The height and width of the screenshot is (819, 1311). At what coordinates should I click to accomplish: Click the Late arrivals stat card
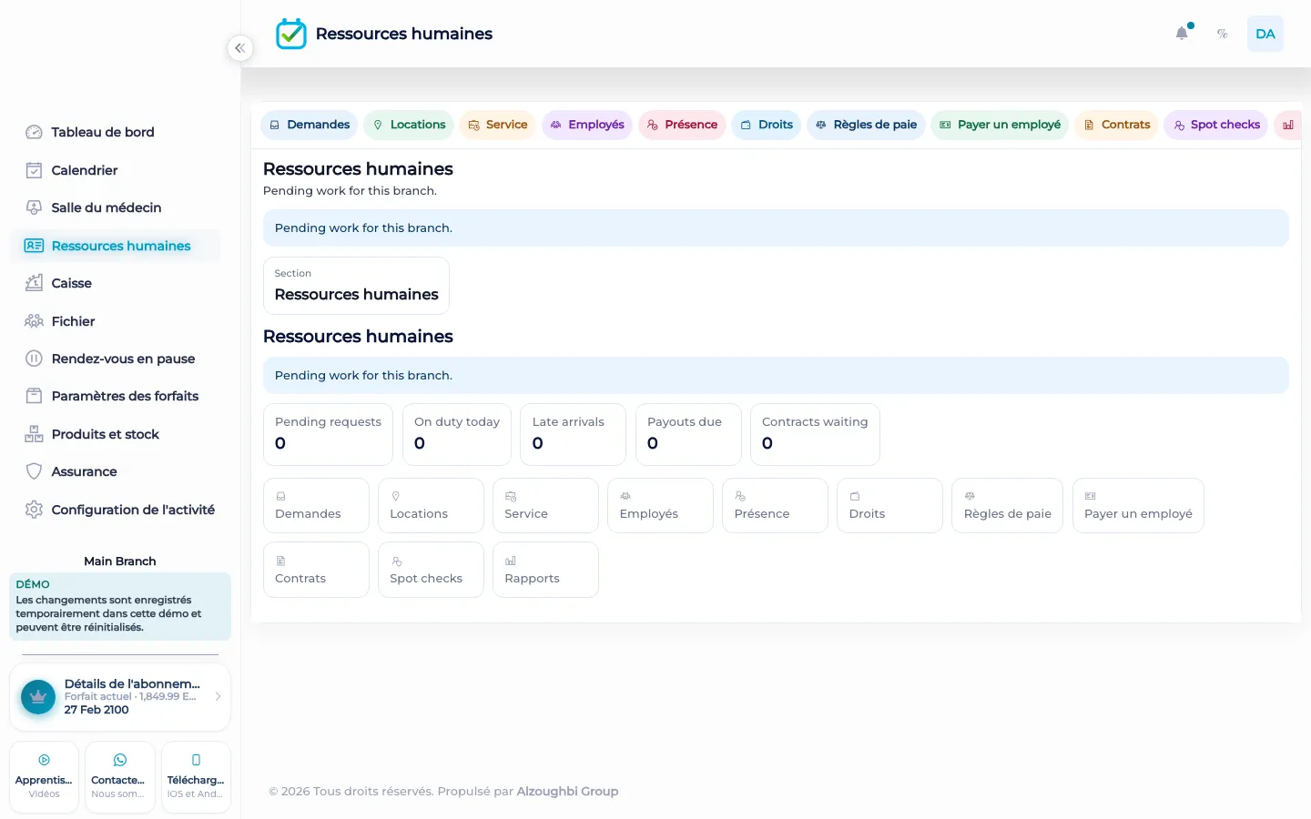point(574,434)
